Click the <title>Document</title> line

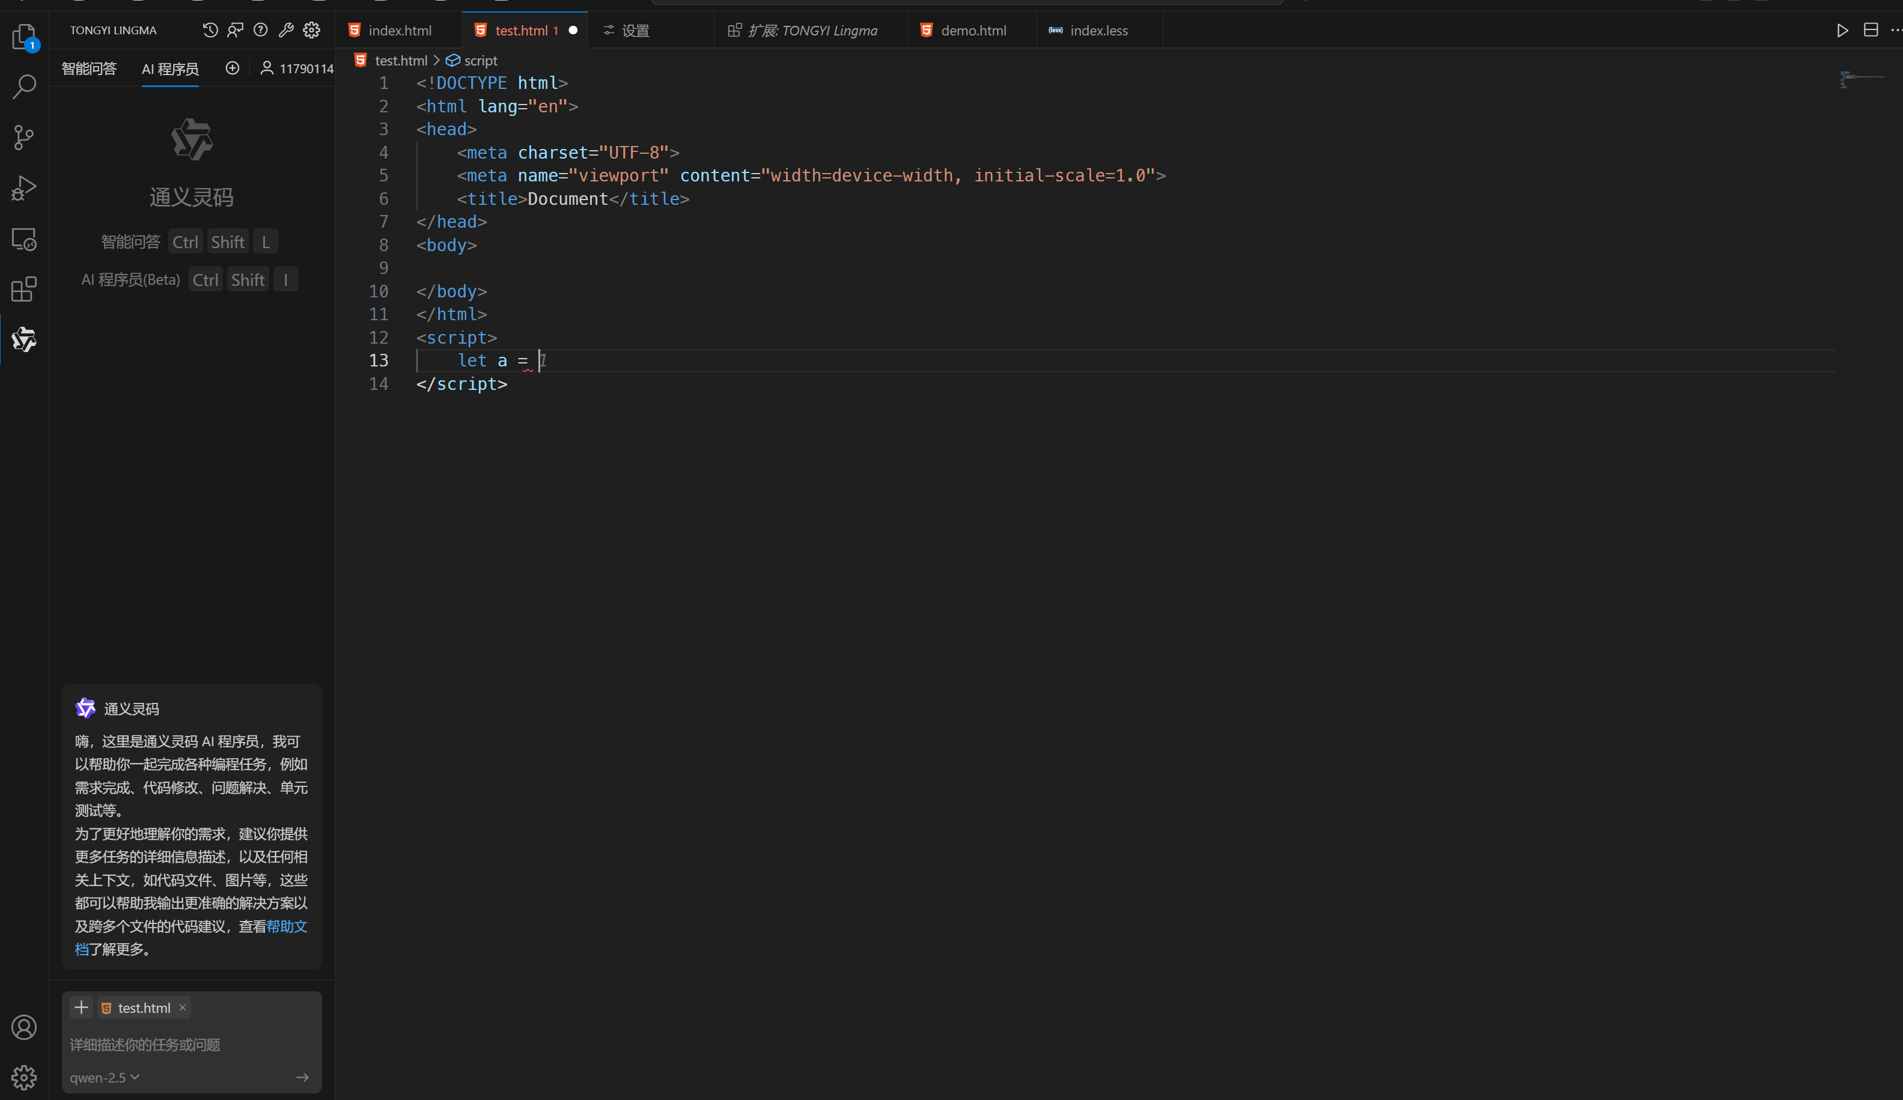coord(573,199)
